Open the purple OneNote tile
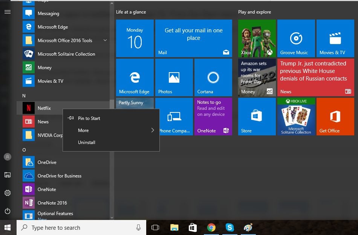The image size is (358, 235). click(x=213, y=117)
